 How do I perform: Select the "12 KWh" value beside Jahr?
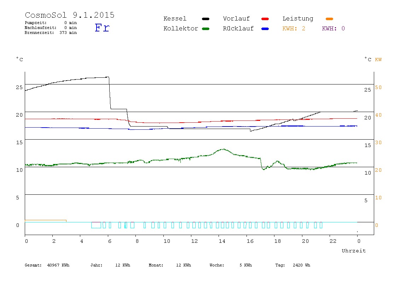[123, 265]
